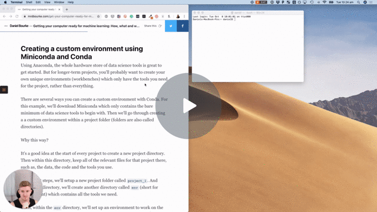Play the video with the center play button
This screenshot has width=377, height=212.
[x=188, y=106]
